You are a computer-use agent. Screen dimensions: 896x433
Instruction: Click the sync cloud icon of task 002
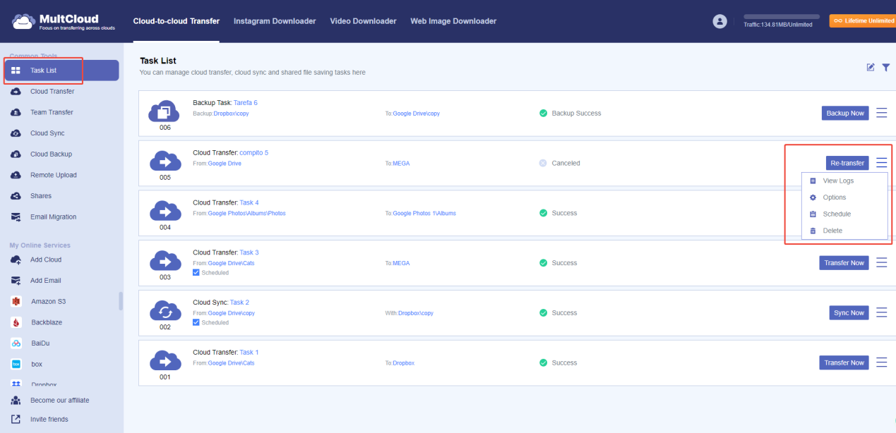coord(165,310)
